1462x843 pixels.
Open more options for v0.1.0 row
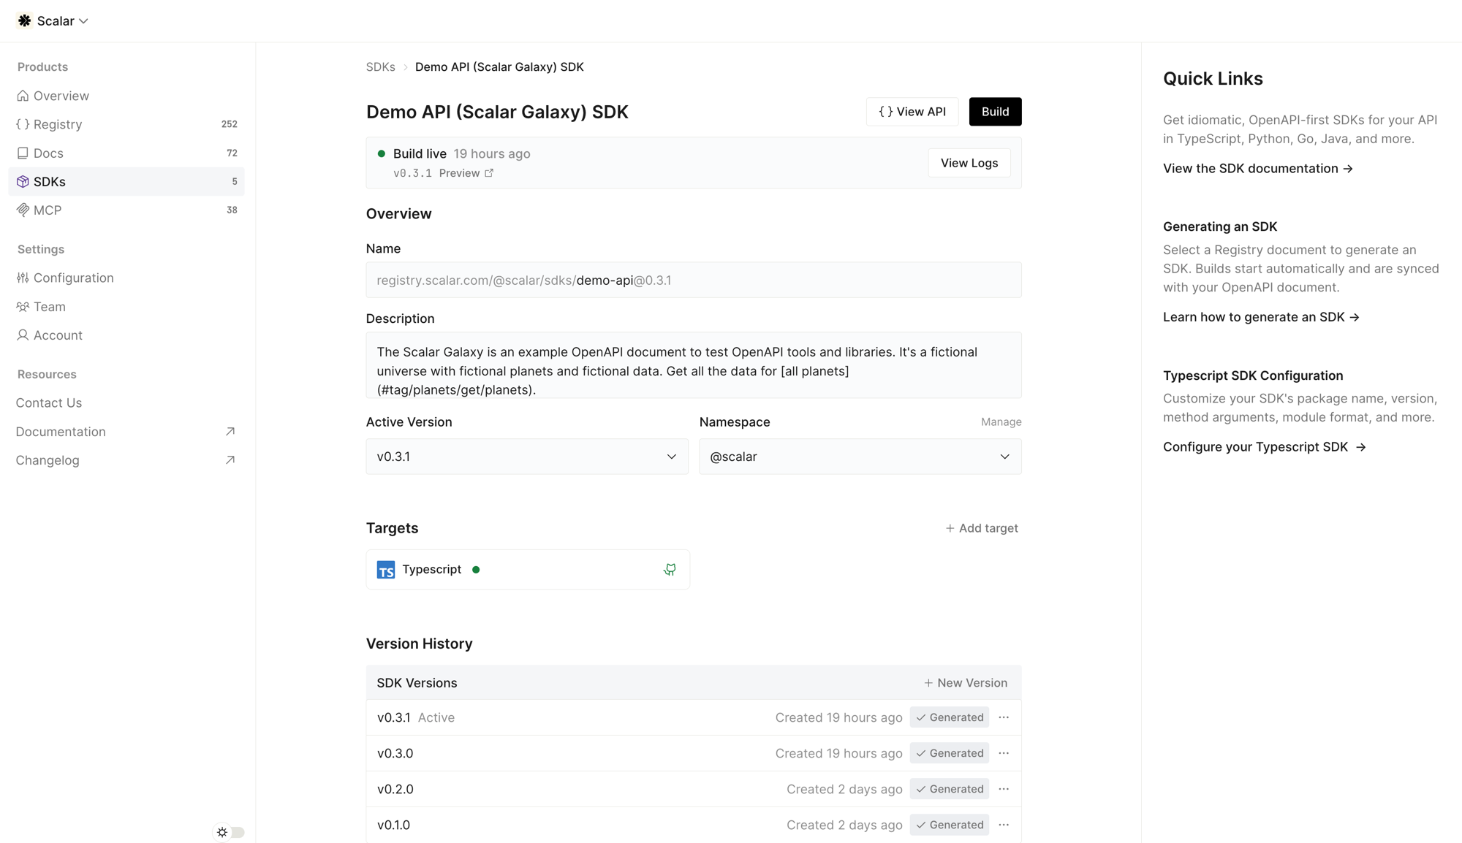point(1004,825)
